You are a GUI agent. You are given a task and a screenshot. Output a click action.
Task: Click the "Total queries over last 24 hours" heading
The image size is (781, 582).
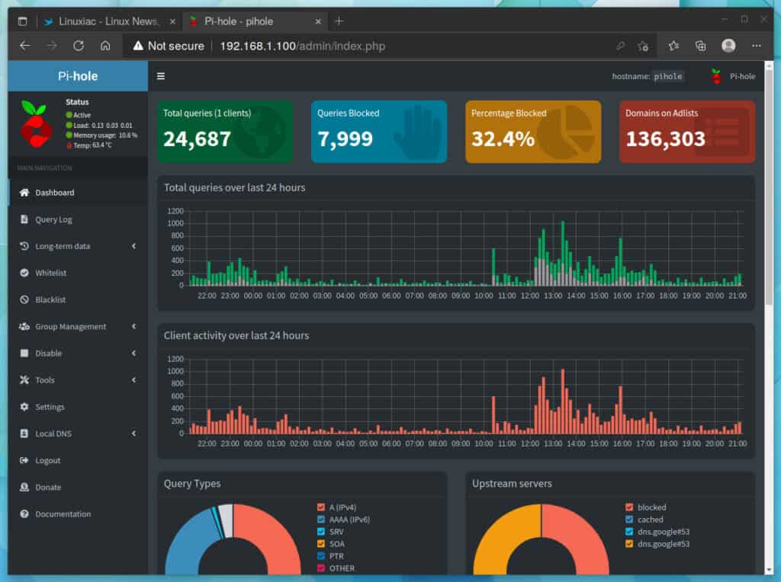point(235,187)
